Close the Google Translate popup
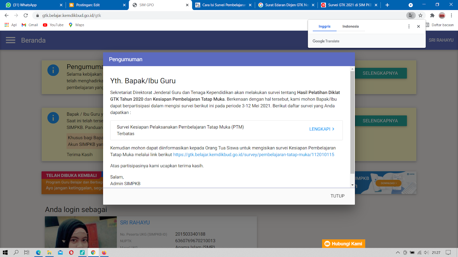The height and width of the screenshot is (257, 458). [x=418, y=26]
